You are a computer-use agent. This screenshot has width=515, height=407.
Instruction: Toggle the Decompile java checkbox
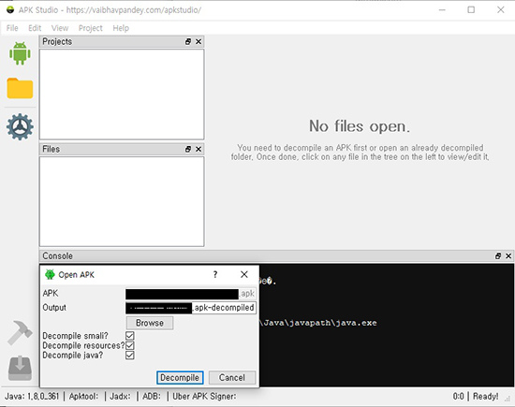(x=130, y=356)
